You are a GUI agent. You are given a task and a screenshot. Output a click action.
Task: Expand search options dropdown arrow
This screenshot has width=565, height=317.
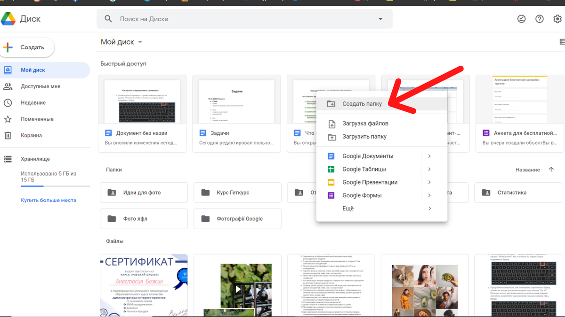[380, 19]
